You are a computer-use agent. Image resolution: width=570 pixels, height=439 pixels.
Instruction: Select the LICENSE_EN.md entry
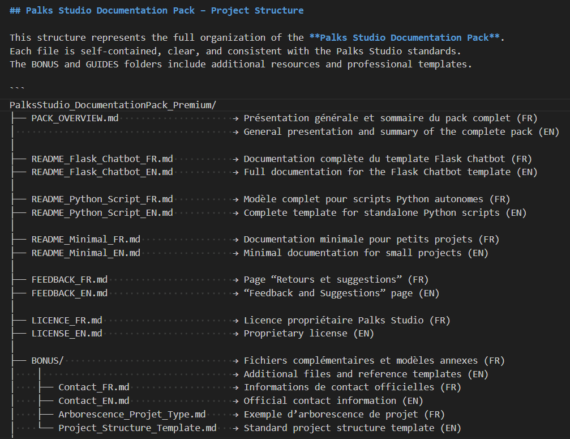[x=67, y=334]
